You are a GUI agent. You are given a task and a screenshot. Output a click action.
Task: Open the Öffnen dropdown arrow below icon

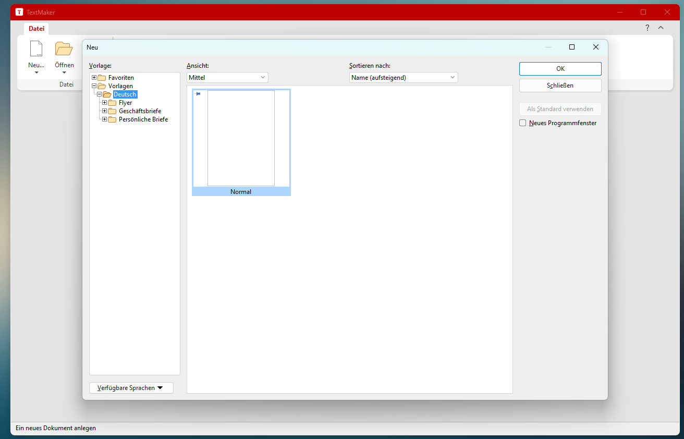point(64,72)
